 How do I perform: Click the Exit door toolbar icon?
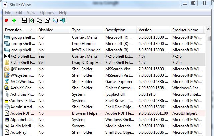[x=63, y=21]
